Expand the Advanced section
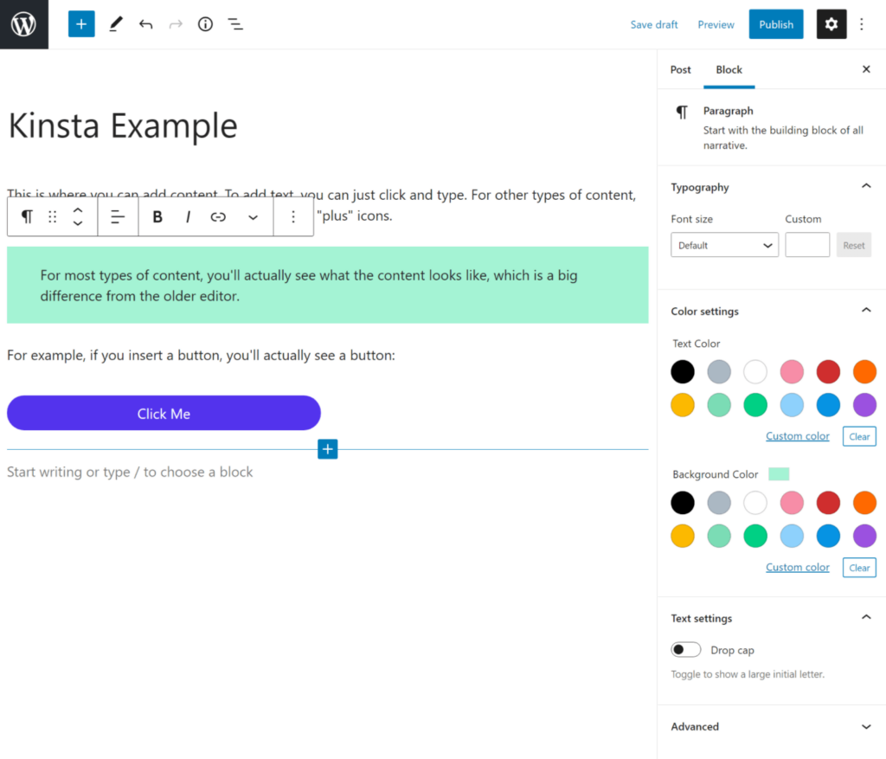This screenshot has width=886, height=759. (x=865, y=727)
